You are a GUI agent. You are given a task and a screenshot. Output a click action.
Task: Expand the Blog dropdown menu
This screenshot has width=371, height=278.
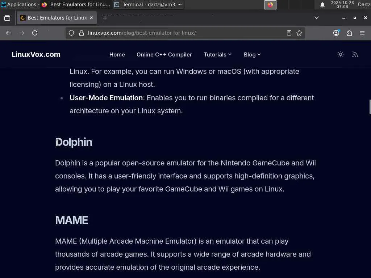252,55
